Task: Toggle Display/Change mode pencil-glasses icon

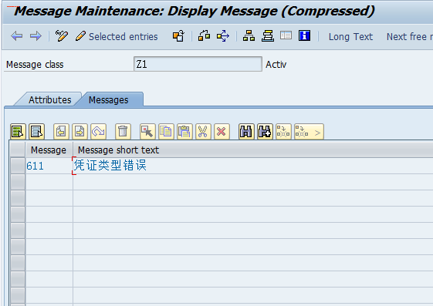Action: coord(62,36)
